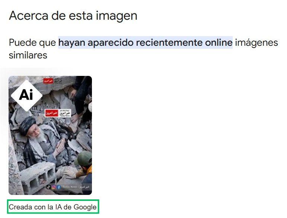
Task: Click the small red logo at thumbnail top
Action: point(48,81)
